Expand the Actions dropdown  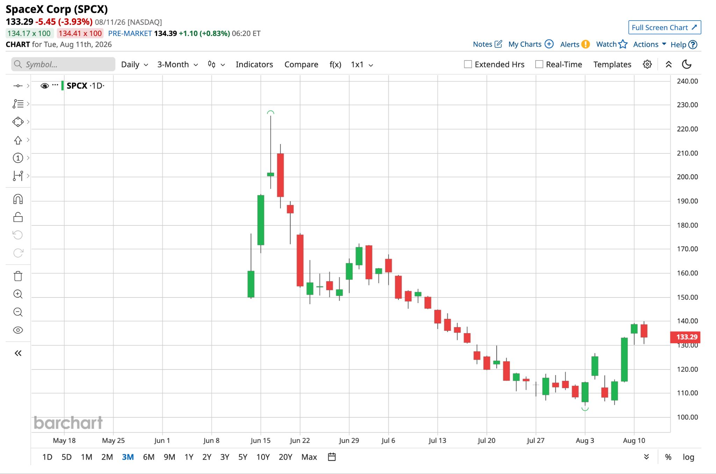pyautogui.click(x=650, y=44)
